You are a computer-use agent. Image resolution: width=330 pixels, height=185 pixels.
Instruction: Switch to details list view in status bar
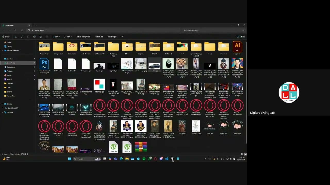click(x=242, y=154)
